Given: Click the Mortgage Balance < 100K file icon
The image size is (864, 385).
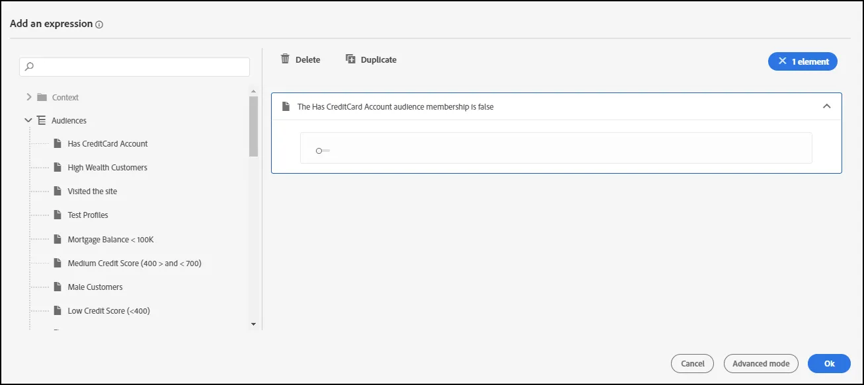Looking at the screenshot, I should [x=58, y=239].
